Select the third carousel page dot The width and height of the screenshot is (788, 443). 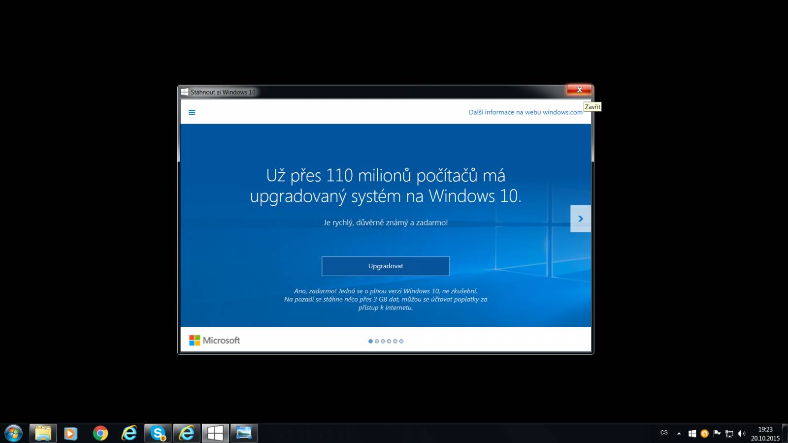pyautogui.click(x=383, y=341)
